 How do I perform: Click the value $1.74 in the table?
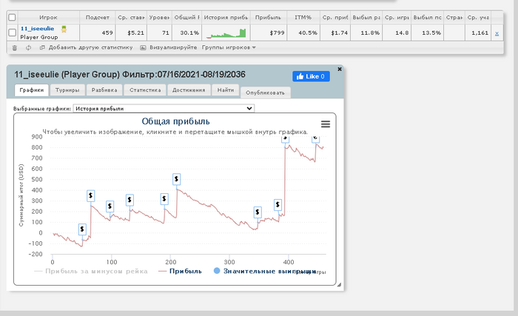[339, 33]
